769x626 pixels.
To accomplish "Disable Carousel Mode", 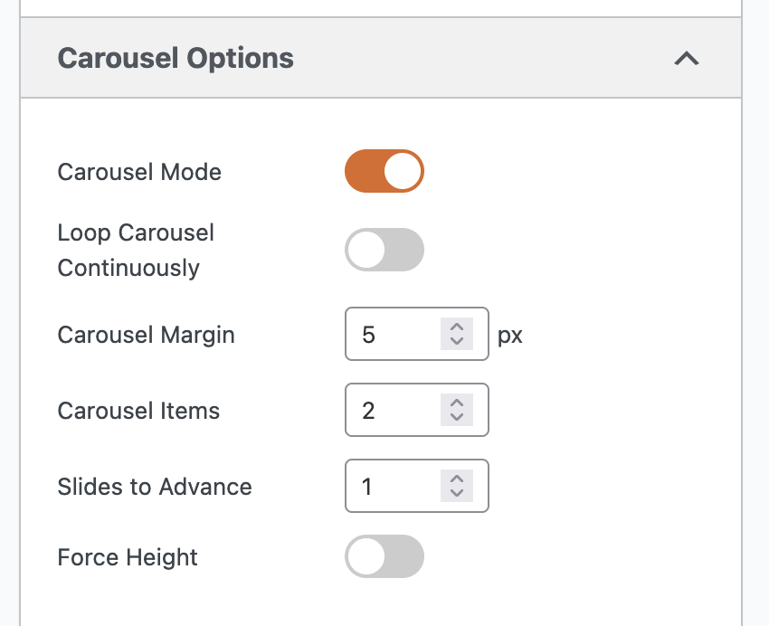I will point(384,171).
